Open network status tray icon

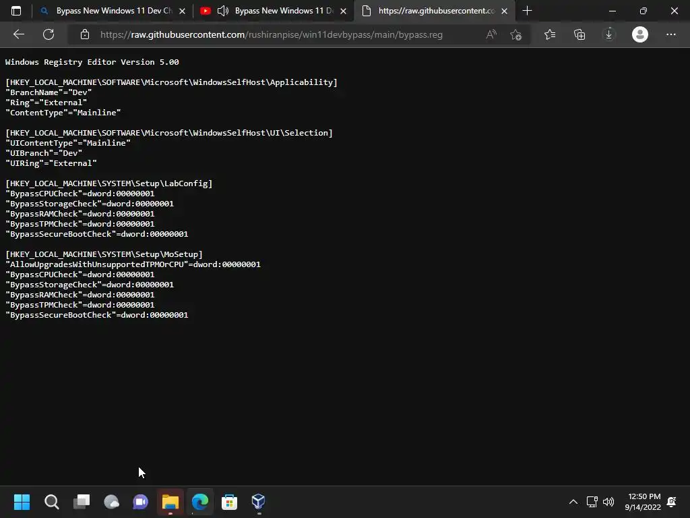(x=592, y=502)
